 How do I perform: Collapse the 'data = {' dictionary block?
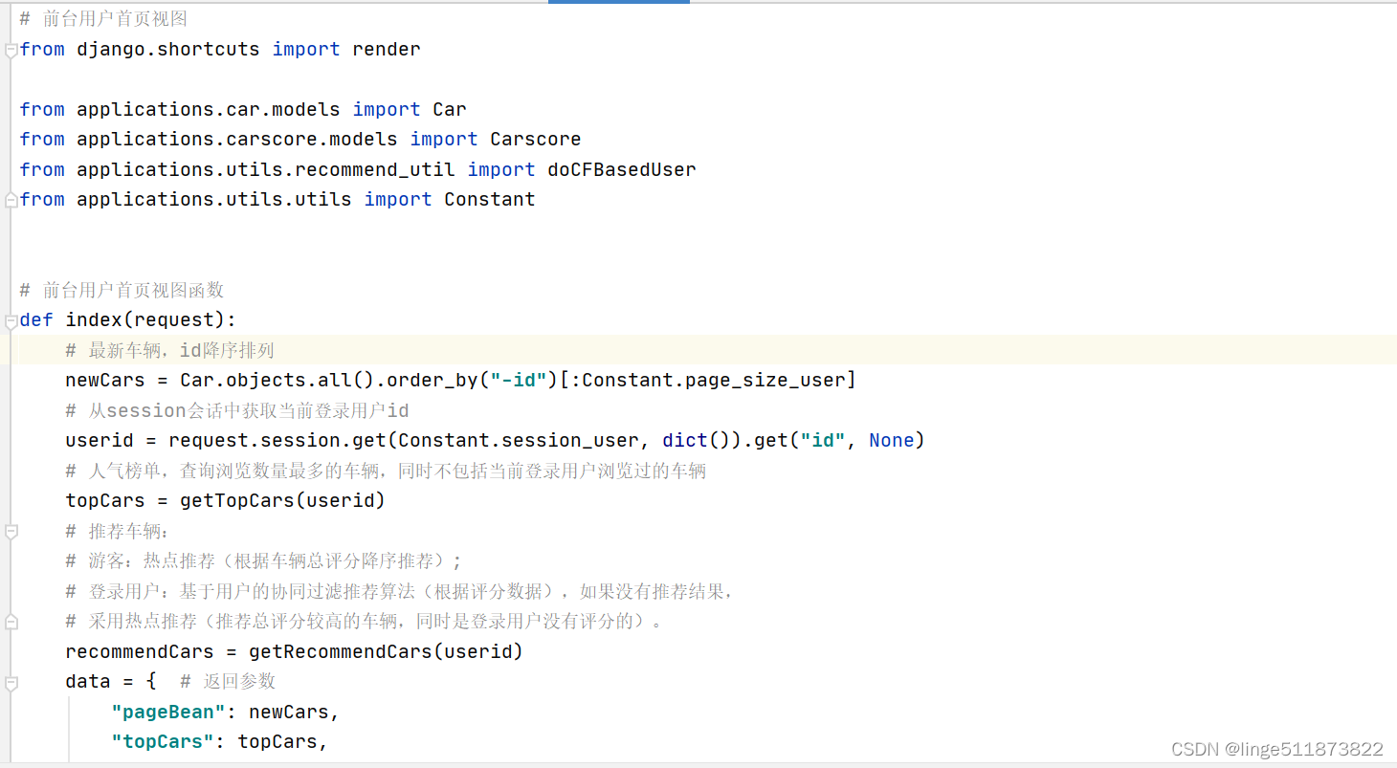(x=11, y=683)
